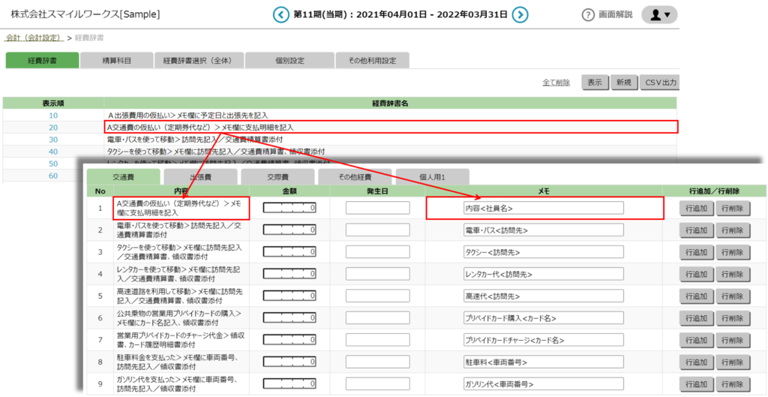Click the CSV出力 button
The image size is (768, 397).
(x=658, y=83)
